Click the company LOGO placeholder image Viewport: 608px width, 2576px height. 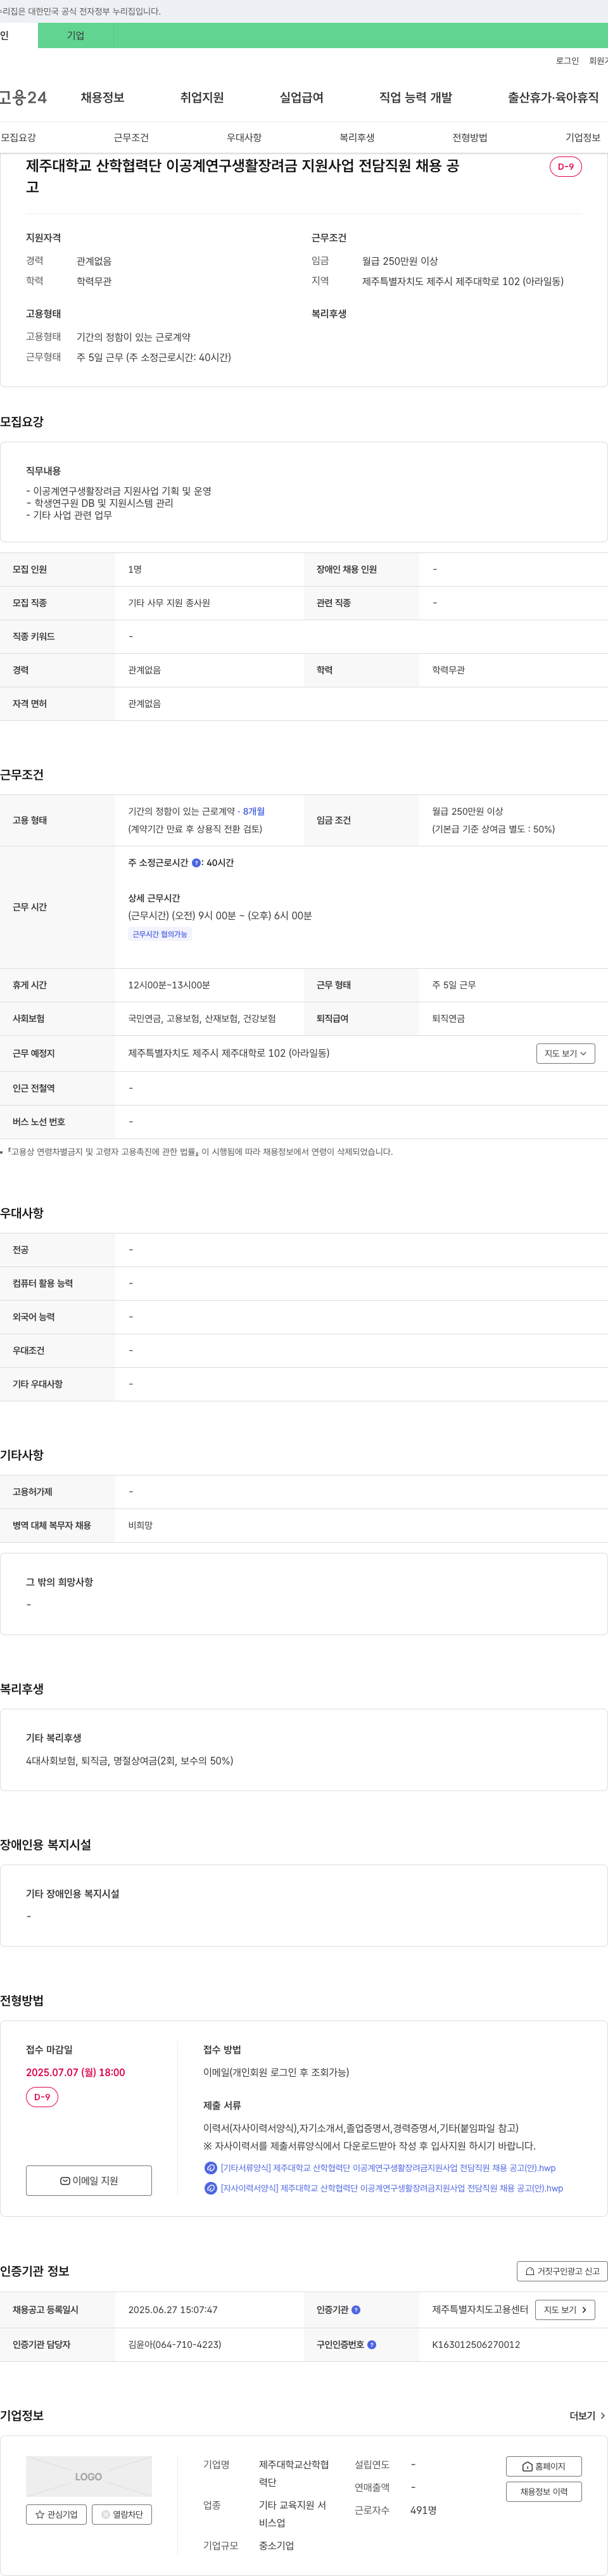pyautogui.click(x=89, y=2476)
